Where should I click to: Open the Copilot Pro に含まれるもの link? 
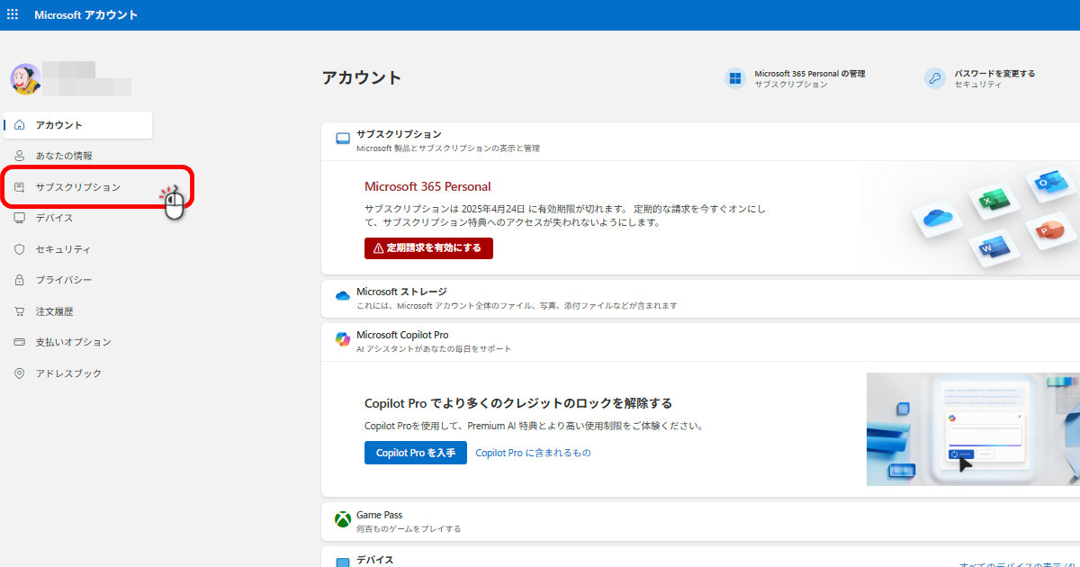(533, 453)
